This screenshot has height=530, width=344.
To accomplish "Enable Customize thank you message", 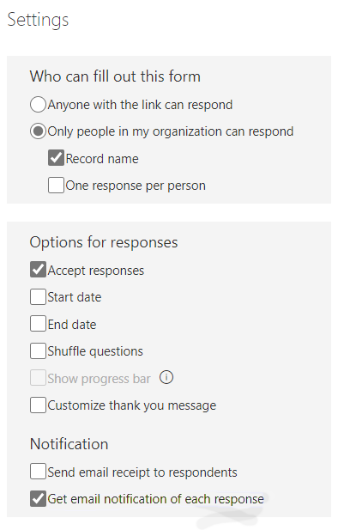I will click(x=38, y=405).
